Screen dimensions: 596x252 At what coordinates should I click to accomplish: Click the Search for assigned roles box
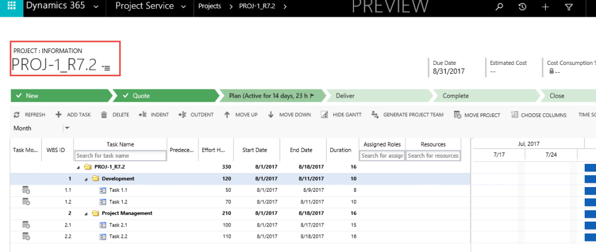382,155
